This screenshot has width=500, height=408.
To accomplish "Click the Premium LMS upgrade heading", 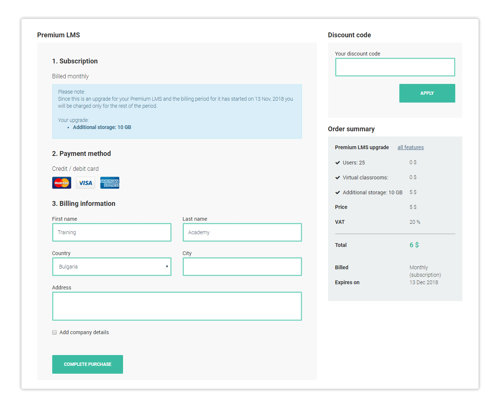I will coord(362,147).
